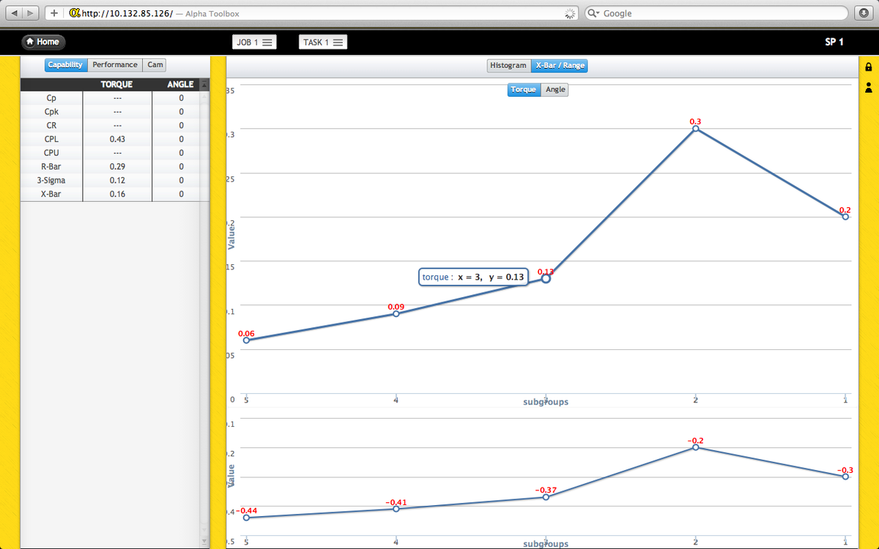879x549 pixels.
Task: Open the browser downloads icon
Action: 861,13
